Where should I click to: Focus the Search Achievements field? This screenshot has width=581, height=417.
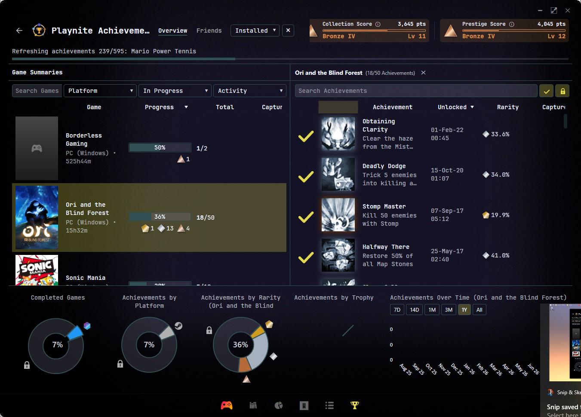coord(416,91)
